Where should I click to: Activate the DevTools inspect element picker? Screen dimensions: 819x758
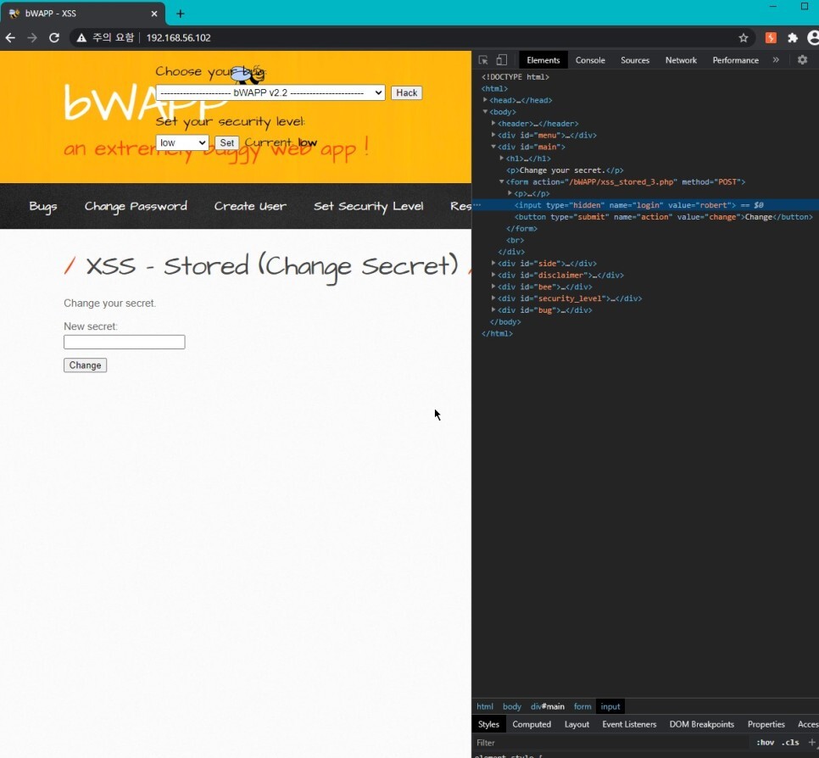pyautogui.click(x=483, y=60)
